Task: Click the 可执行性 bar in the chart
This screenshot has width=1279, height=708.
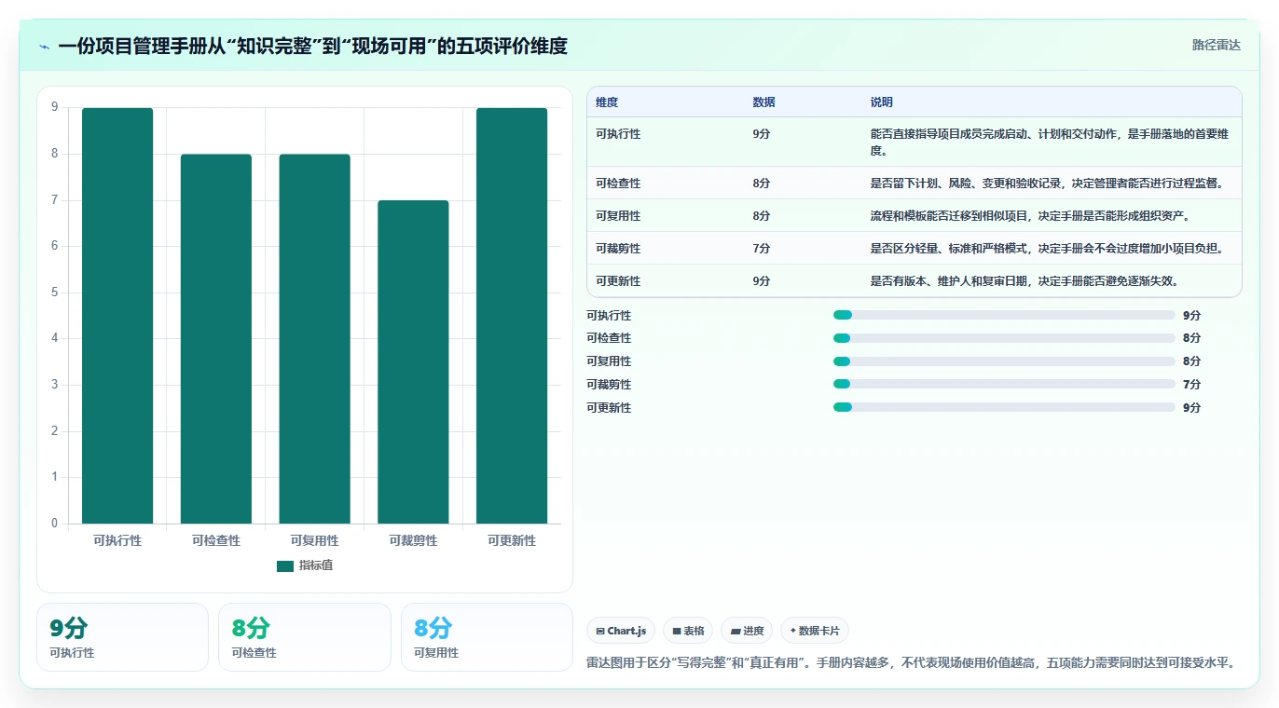Action: coord(117,316)
